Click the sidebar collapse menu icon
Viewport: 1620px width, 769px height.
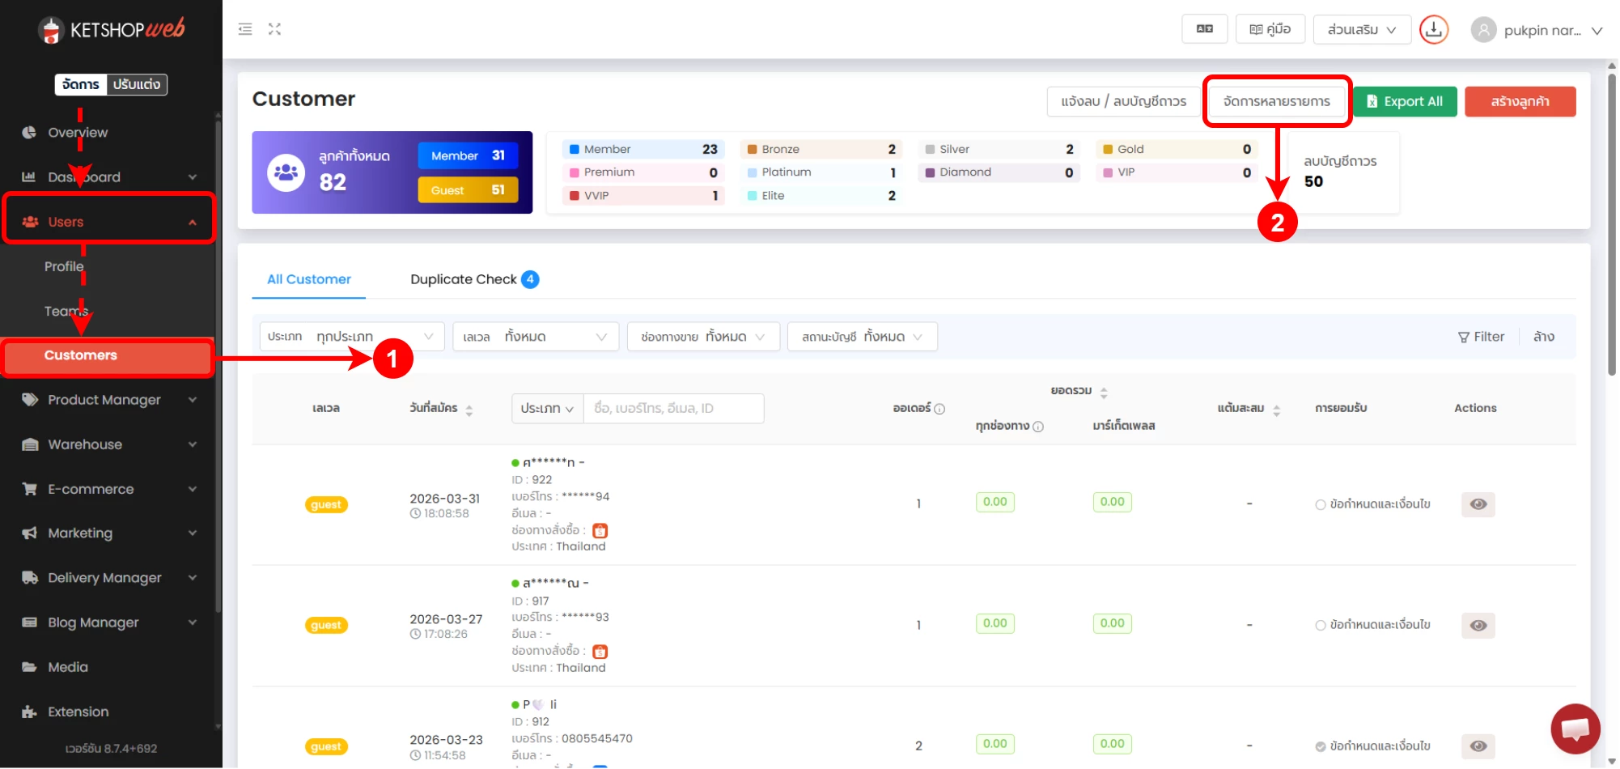(x=245, y=29)
